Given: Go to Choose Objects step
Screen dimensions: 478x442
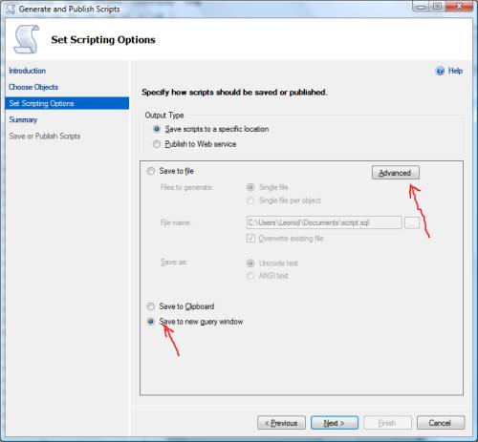Looking at the screenshot, I should 33,87.
